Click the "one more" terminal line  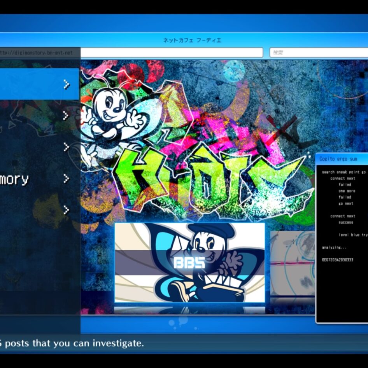coord(347,191)
